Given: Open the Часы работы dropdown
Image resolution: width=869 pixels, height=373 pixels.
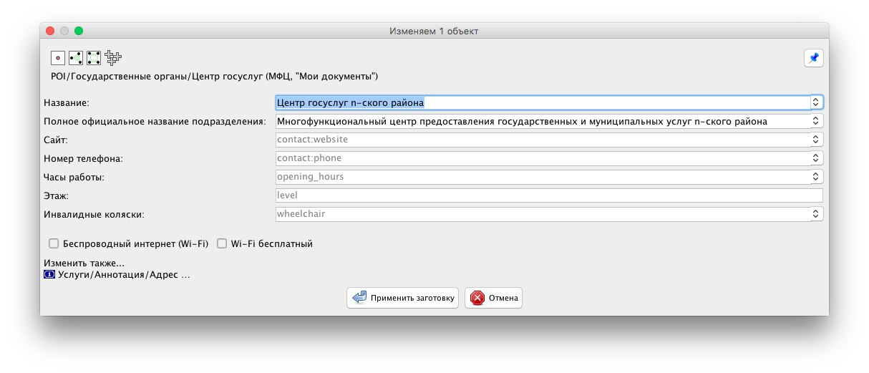Looking at the screenshot, I should tap(815, 176).
